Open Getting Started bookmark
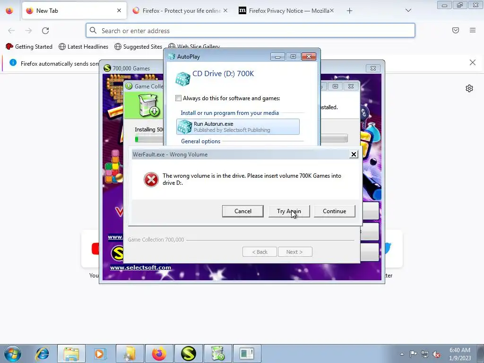This screenshot has width=484, height=363. pyautogui.click(x=29, y=47)
